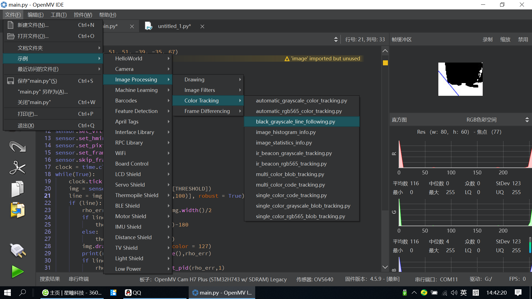Click editor scrollbar up arrow

[385, 51]
